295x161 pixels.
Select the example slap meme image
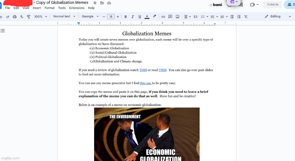tap(147, 134)
